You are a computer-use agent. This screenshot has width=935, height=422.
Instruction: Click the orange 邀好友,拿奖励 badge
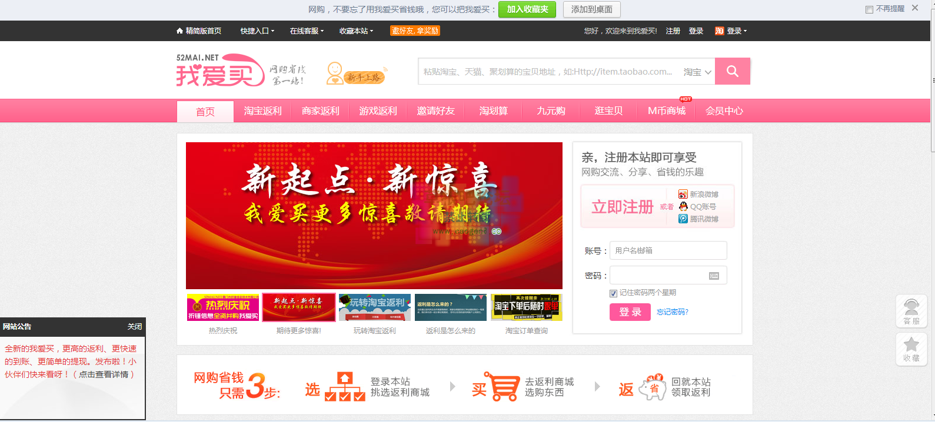pos(415,31)
